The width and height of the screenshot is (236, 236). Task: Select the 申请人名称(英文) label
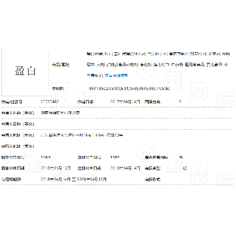click(17, 124)
